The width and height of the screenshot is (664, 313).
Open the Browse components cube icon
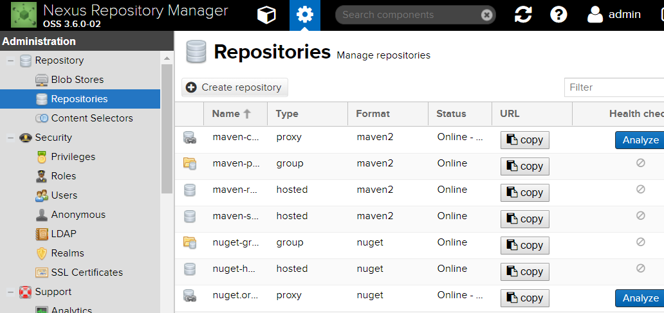(266, 15)
